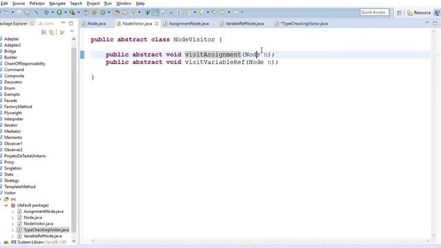Click the Java perspective icon beside Resource
The width and height of the screenshot is (441, 248).
pyautogui.click(x=437, y=12)
